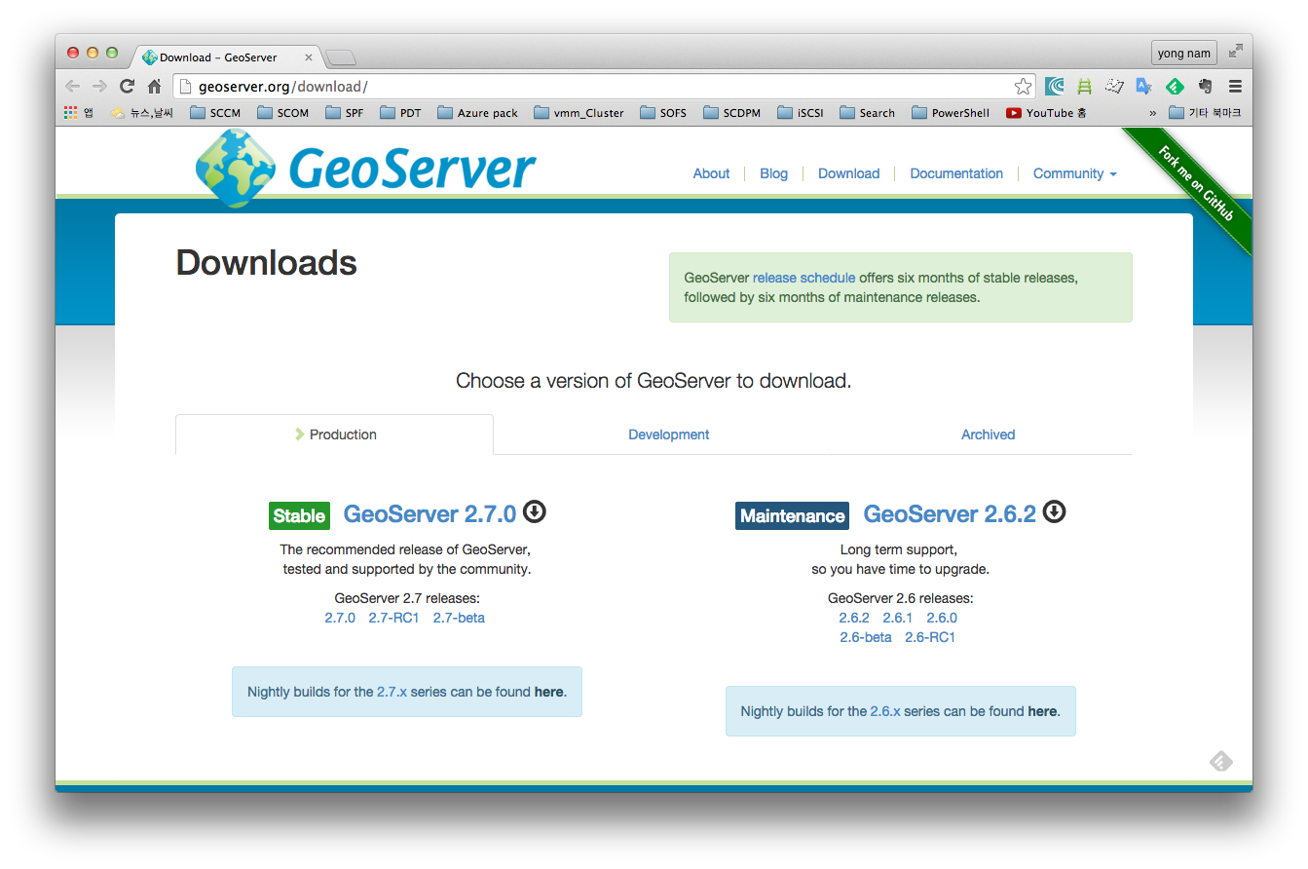Click here for 2.6.x nightly builds

tap(1042, 711)
